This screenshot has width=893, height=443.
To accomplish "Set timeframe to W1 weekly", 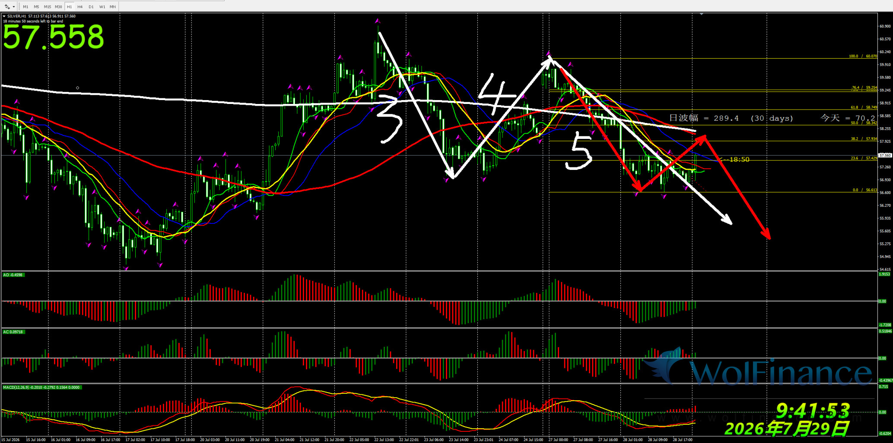I will 102,6.
